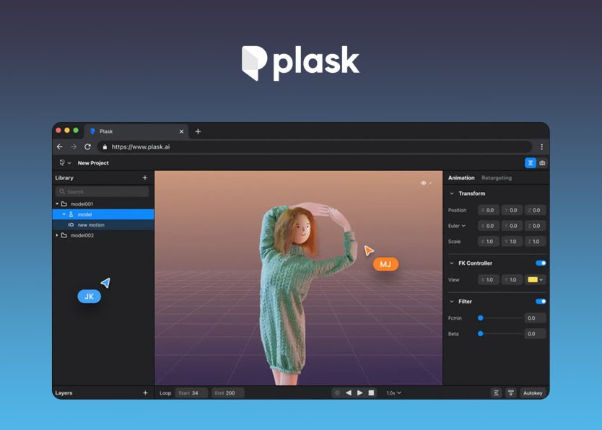Open the playback speed 1.0x dropdown

point(393,393)
